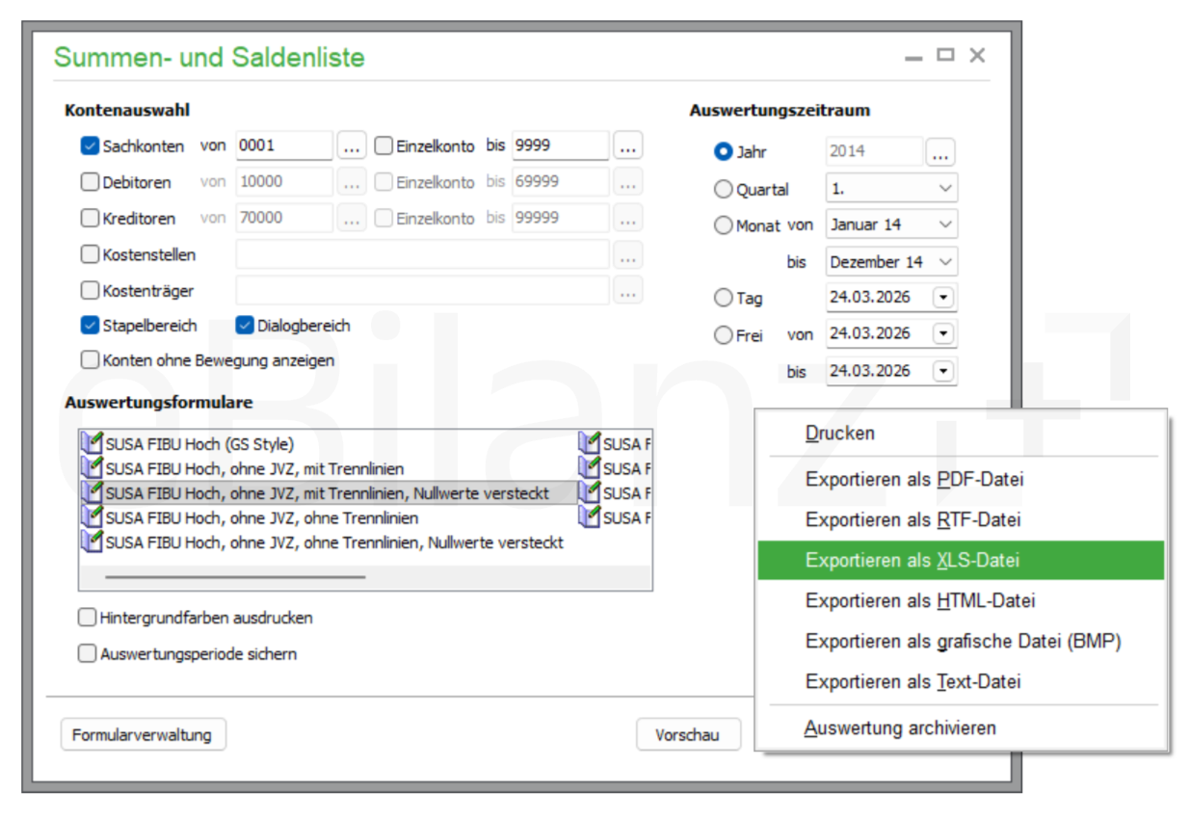Click icon of 'ohne Trennlinien, Nullwerte versteckt' form
Screen dimensions: 1190x819
point(93,542)
